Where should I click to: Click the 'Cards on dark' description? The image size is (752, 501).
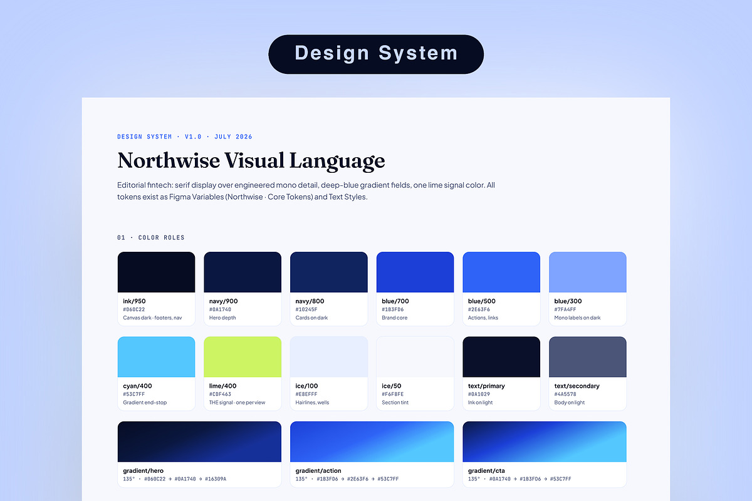tap(311, 318)
